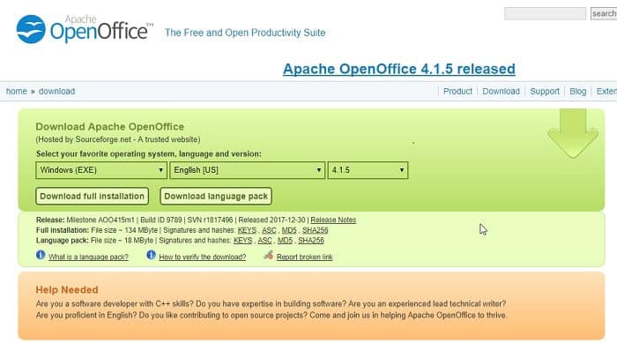Click The Free and Open Productivity Suite tagline

pos(245,33)
